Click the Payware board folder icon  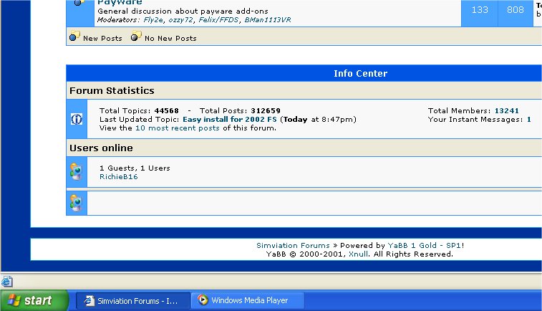click(x=80, y=2)
